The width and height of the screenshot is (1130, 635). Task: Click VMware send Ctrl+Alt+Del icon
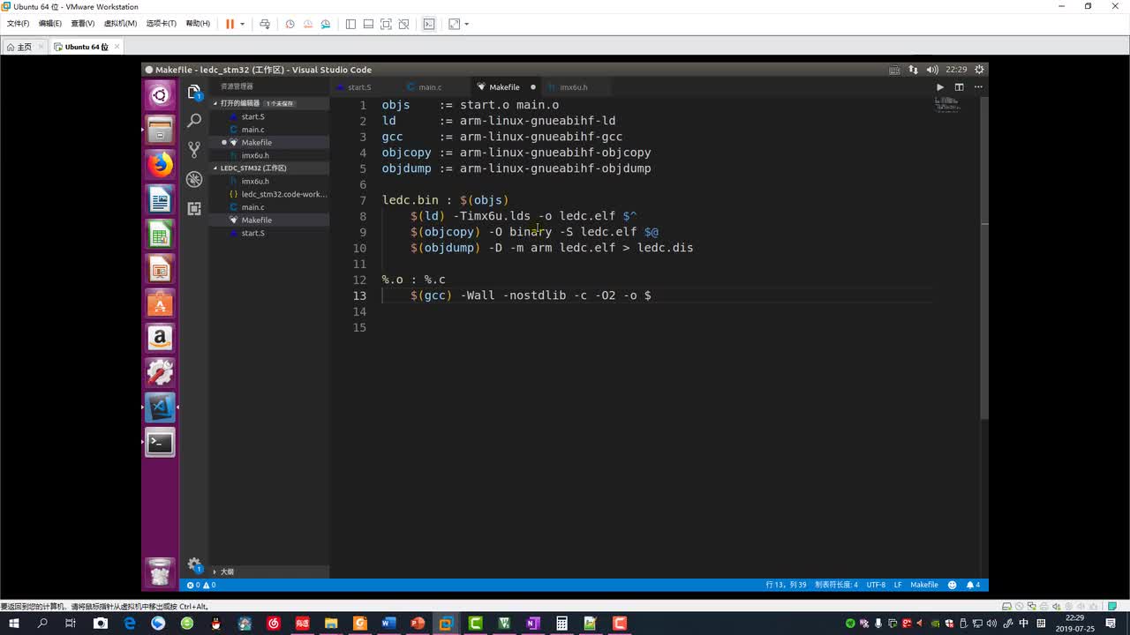264,24
